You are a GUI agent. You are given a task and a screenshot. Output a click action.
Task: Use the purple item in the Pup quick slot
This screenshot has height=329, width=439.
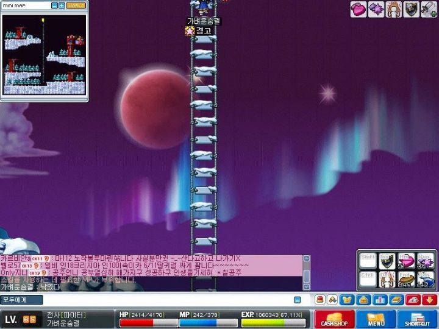(426, 261)
